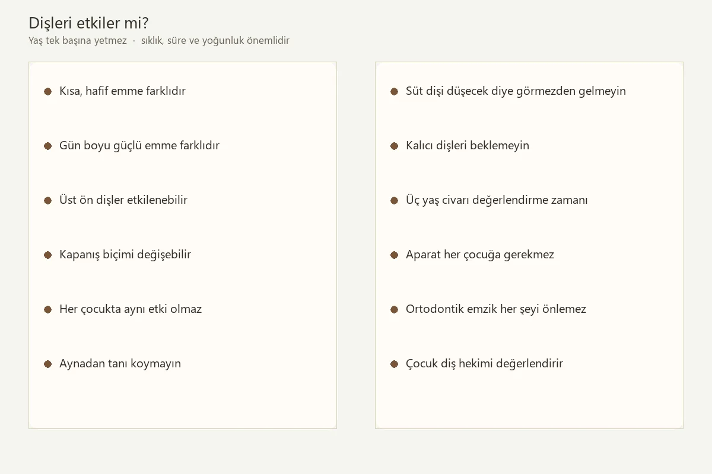
Task: Select the bullet beside "Aparat her çocuğa gerekmez"
Action: pos(395,255)
